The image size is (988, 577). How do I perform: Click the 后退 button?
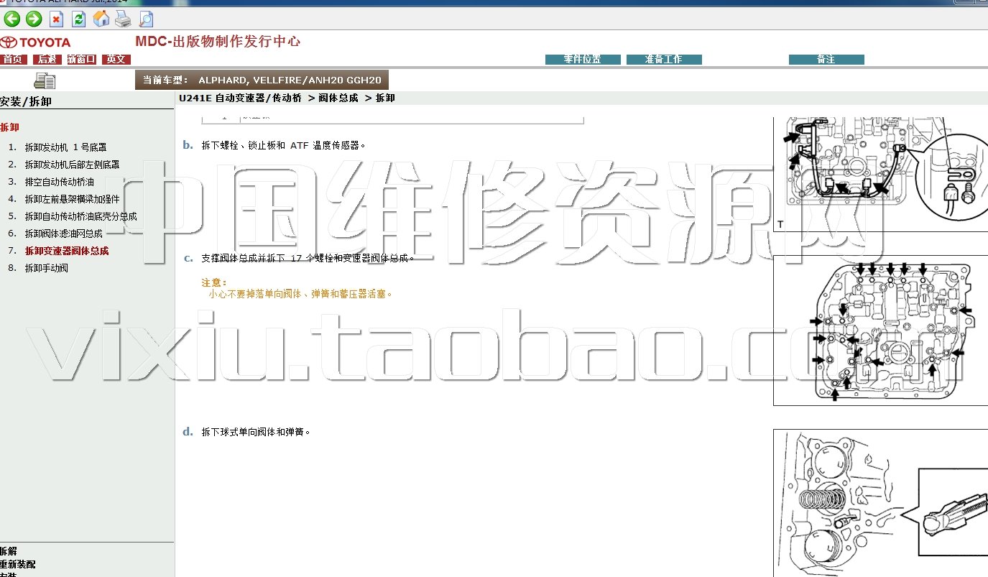(x=47, y=60)
